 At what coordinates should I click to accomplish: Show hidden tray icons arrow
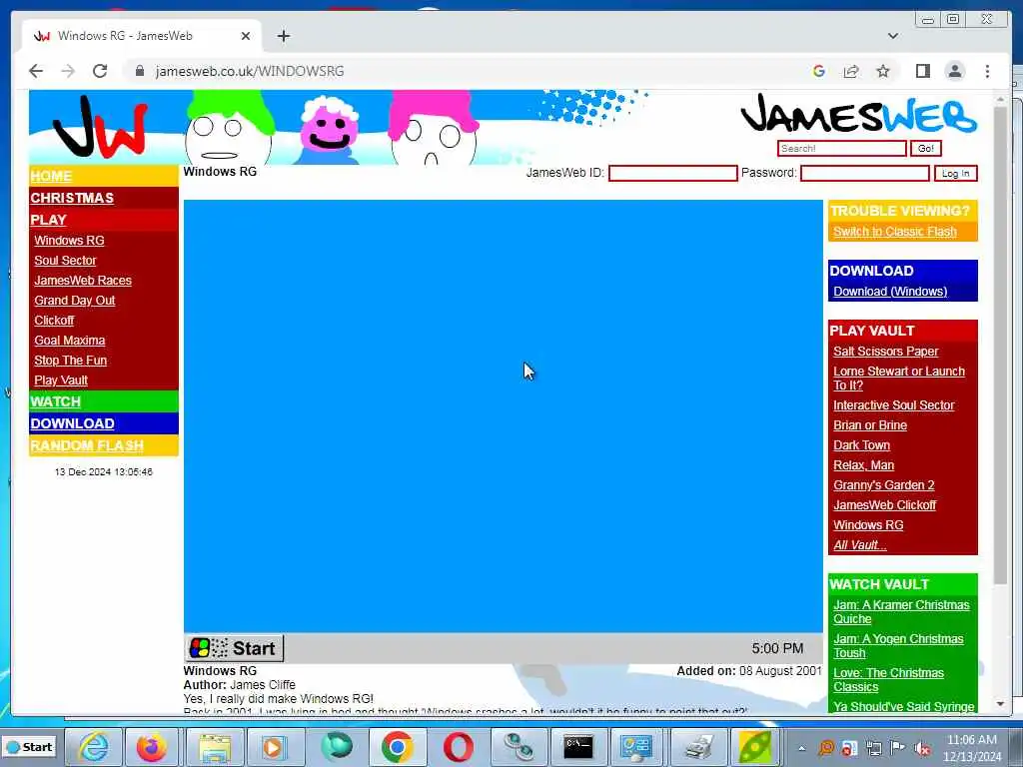click(x=802, y=748)
